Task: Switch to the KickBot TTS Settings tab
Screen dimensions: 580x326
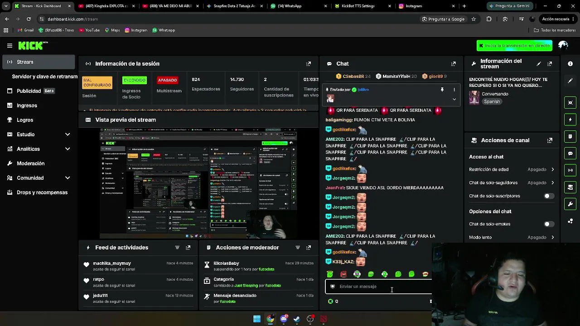Action: click(x=363, y=6)
